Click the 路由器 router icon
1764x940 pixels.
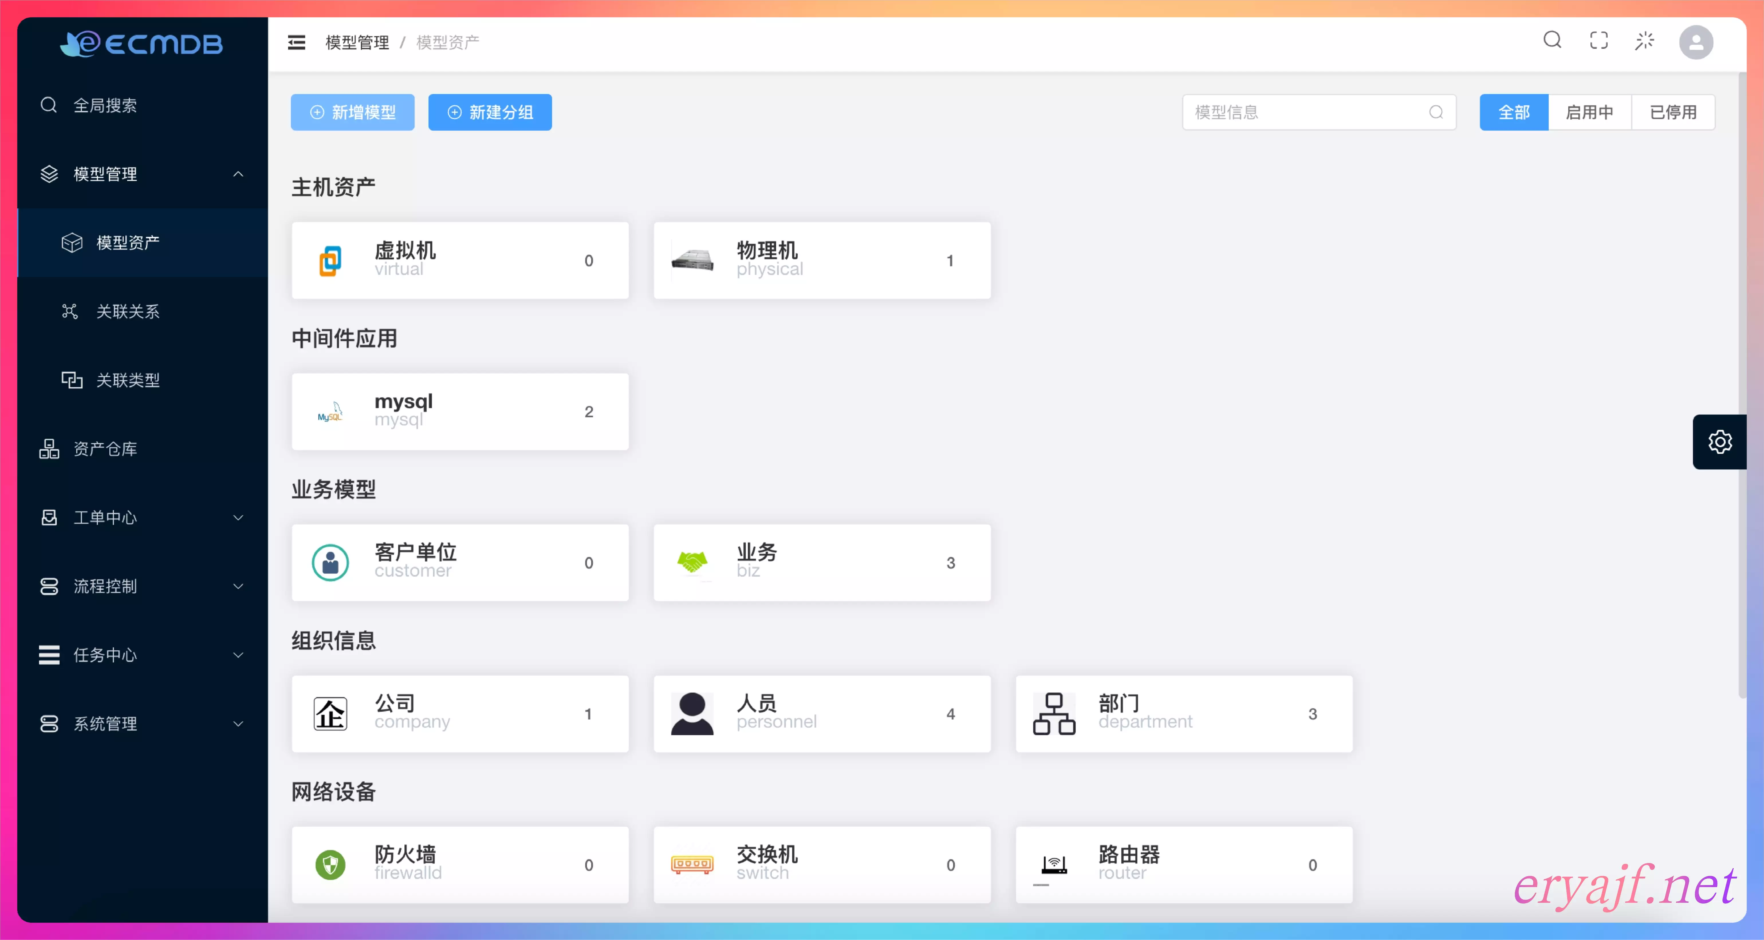click(x=1054, y=865)
